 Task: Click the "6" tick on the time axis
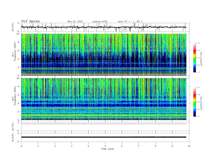[122, 146]
